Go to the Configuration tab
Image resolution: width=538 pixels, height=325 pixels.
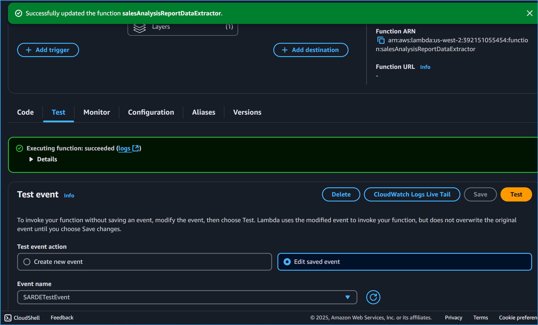pyautogui.click(x=151, y=112)
